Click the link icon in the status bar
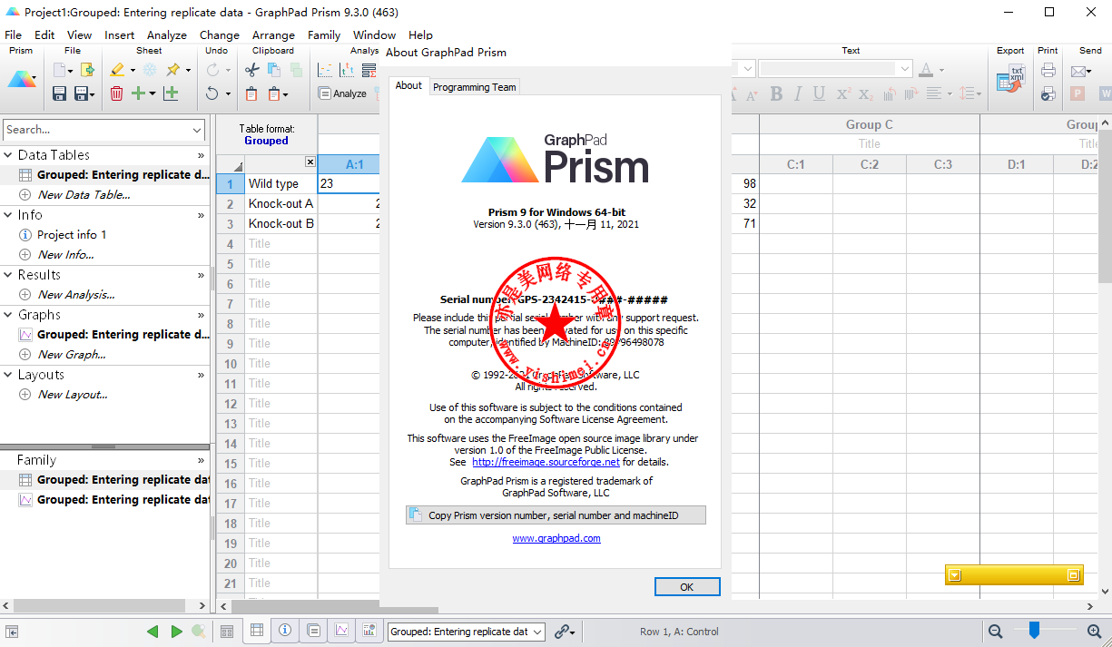 pos(562,632)
